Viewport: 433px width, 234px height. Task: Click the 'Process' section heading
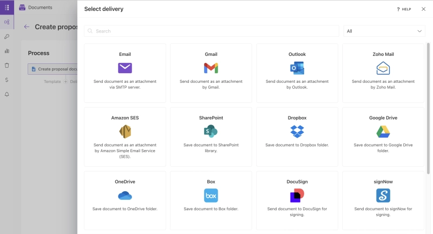pos(38,53)
